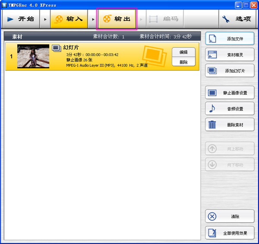The height and width of the screenshot is (244, 259).
Task: Click the arrow between 输入 and 输出
Action: click(x=93, y=19)
